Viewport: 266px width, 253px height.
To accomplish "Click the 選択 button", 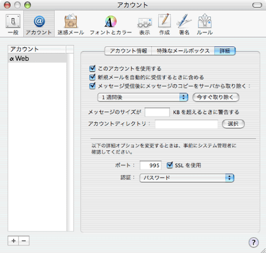I will pyautogui.click(x=233, y=124).
